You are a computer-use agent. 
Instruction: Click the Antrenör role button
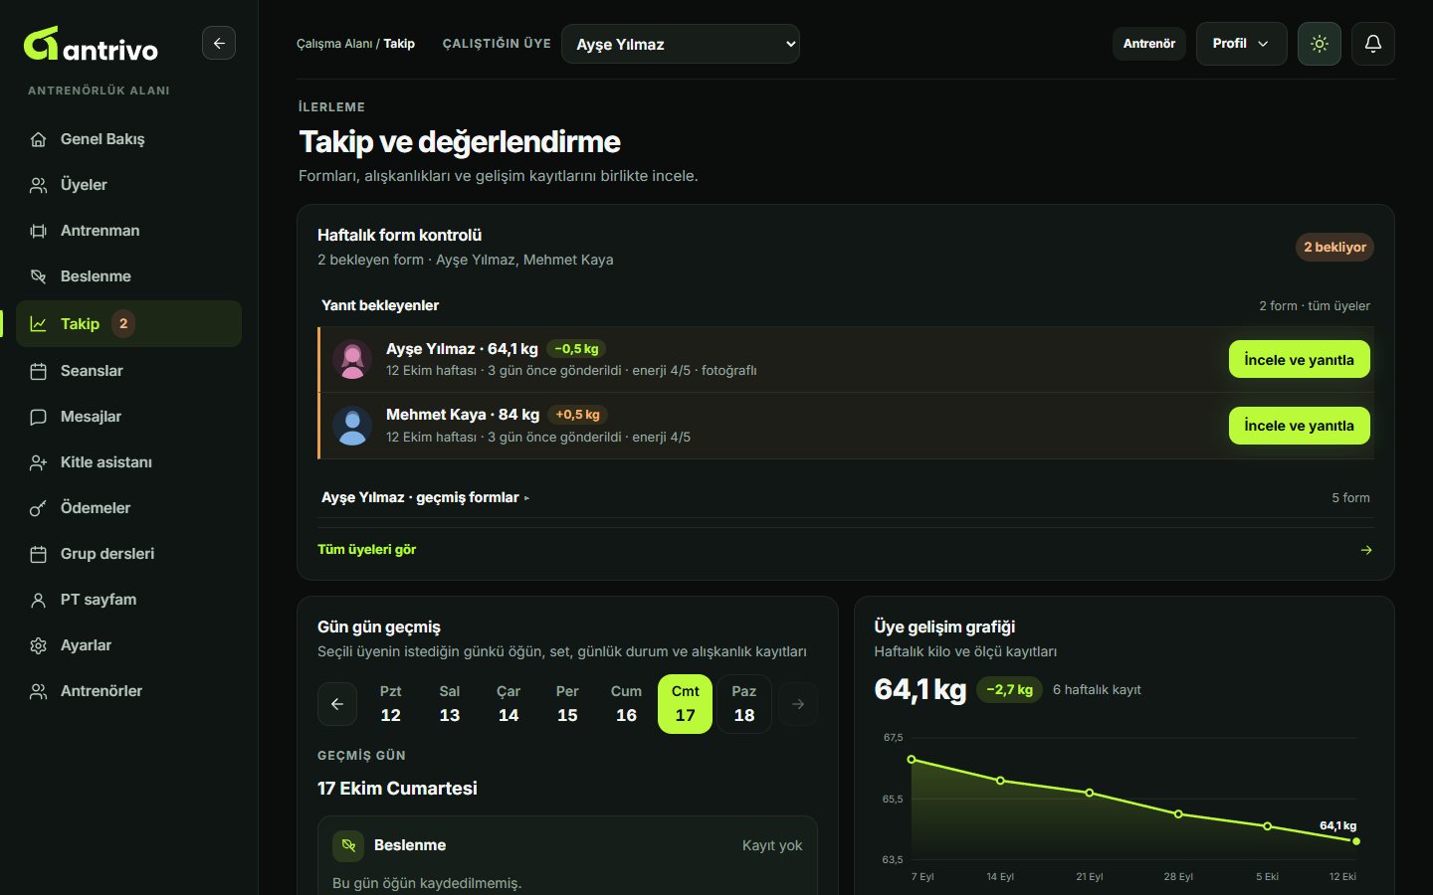pyautogui.click(x=1149, y=44)
